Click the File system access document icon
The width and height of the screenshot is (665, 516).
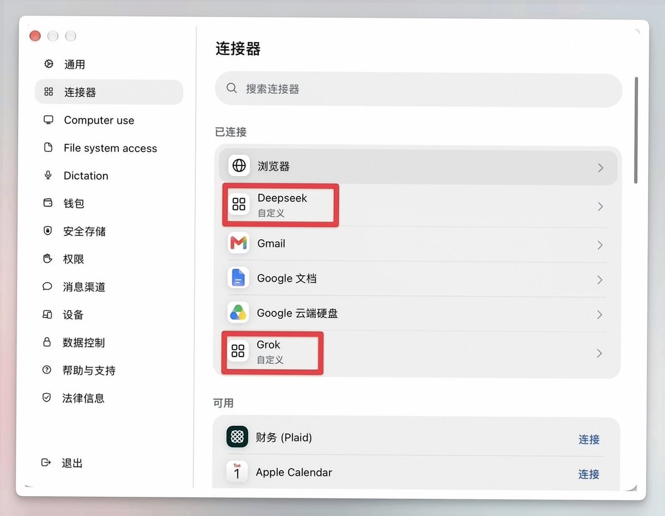[x=48, y=148]
